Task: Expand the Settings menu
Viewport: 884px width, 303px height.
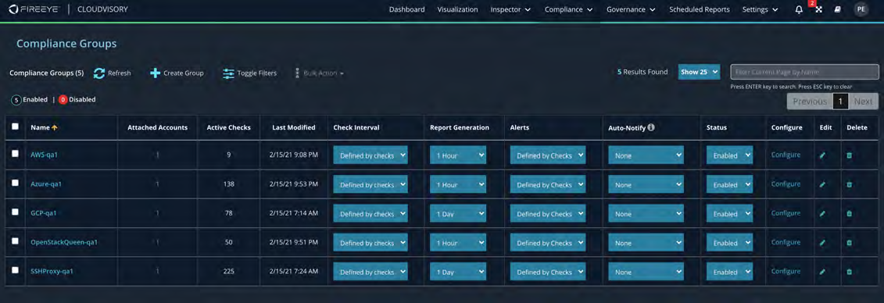Action: (760, 9)
